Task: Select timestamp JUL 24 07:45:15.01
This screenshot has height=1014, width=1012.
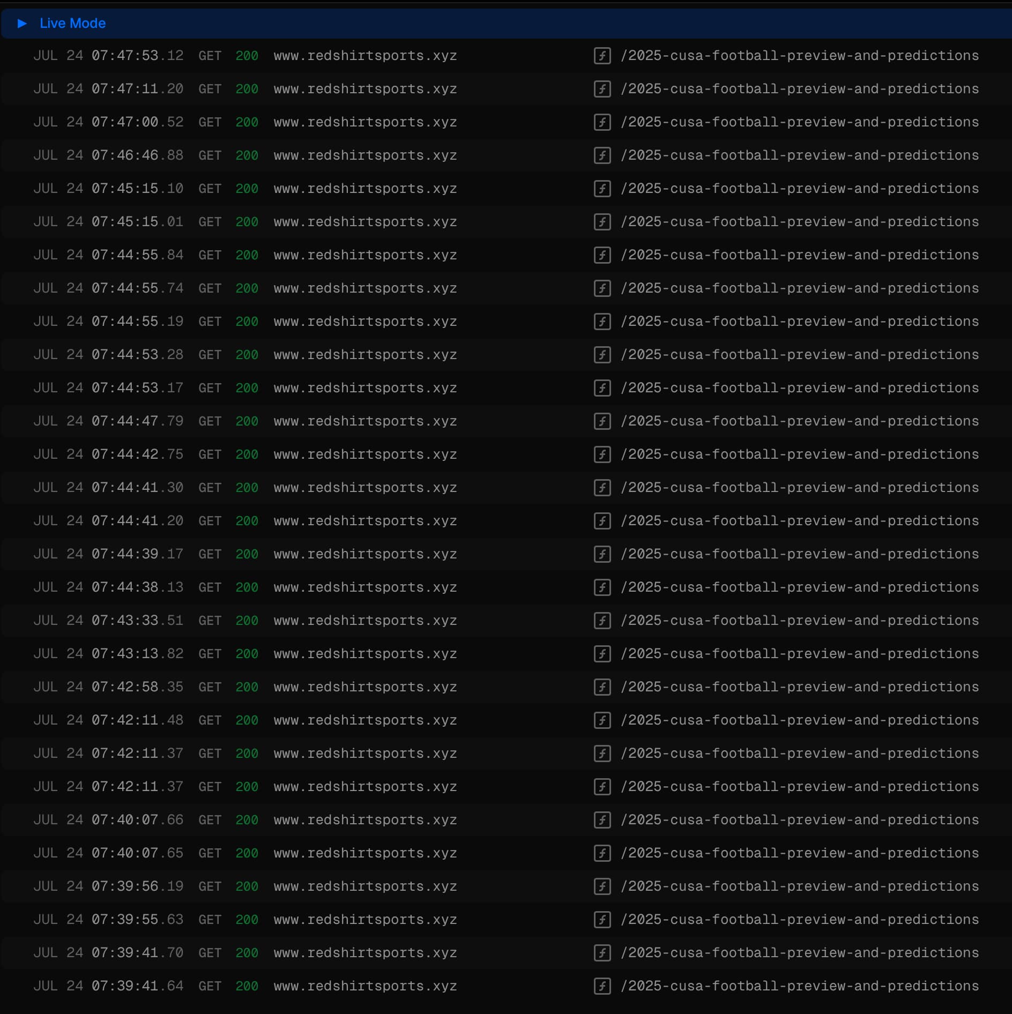Action: pyautogui.click(x=108, y=222)
